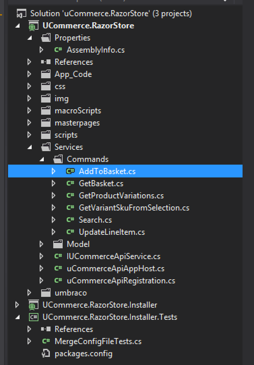Expand the uCommerceApiRegistration.cs node arrow
Image resolution: width=254 pixels, height=365 pixels.
point(41,281)
